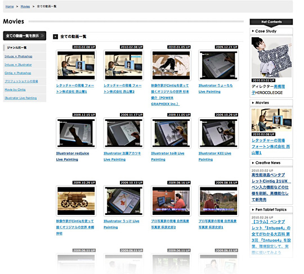Open the Case Study kimono photo thumbnail

pyautogui.click(x=271, y=57)
